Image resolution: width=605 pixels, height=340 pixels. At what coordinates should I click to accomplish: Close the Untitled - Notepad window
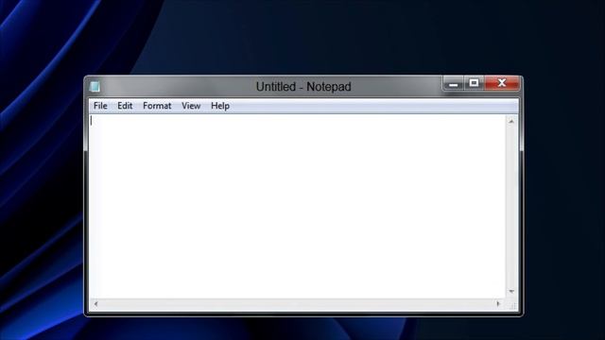(502, 83)
